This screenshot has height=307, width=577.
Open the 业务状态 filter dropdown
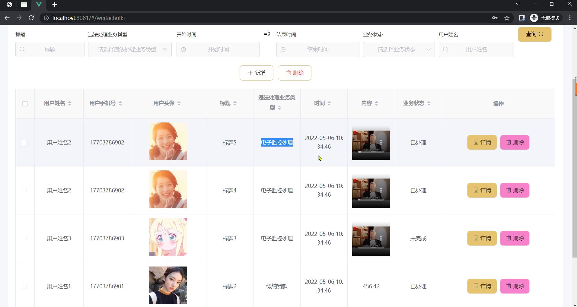[399, 49]
